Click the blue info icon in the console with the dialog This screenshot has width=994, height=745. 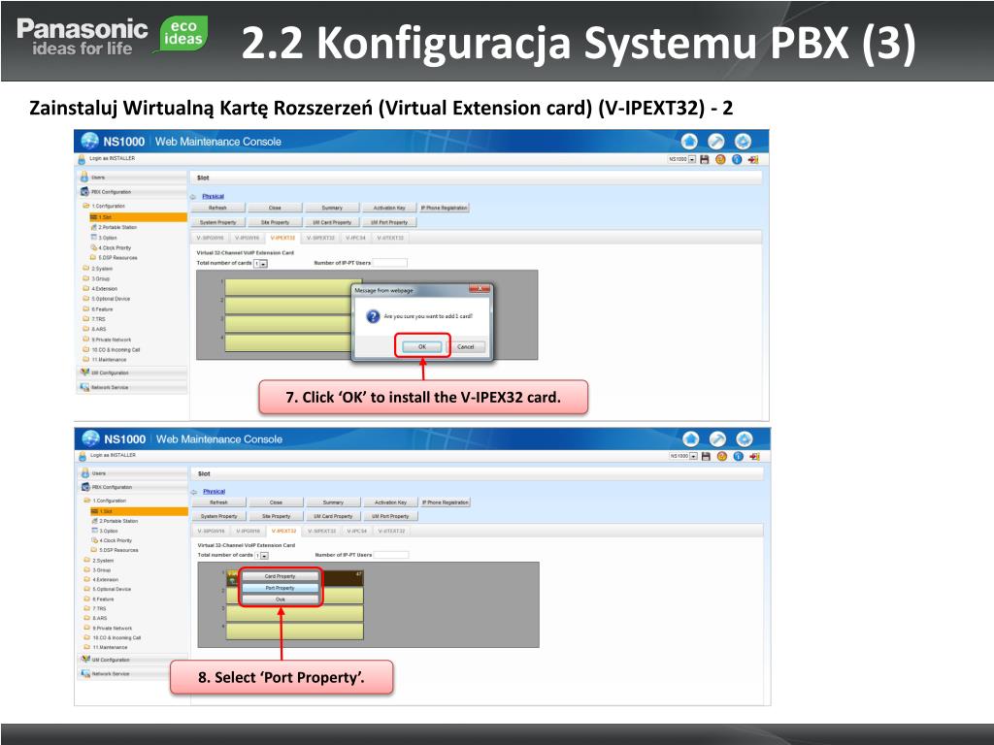click(737, 160)
